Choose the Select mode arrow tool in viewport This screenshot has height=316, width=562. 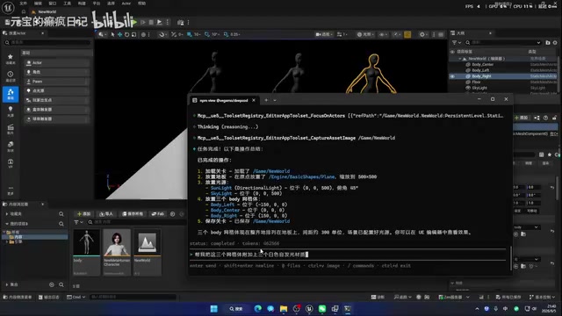tap(112, 34)
